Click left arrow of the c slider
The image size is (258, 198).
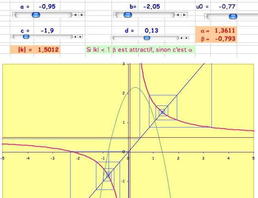click(75, 37)
